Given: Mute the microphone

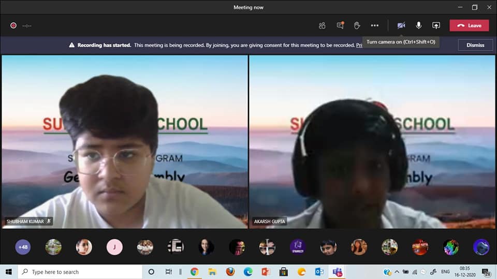Looking at the screenshot, I should pos(419,25).
